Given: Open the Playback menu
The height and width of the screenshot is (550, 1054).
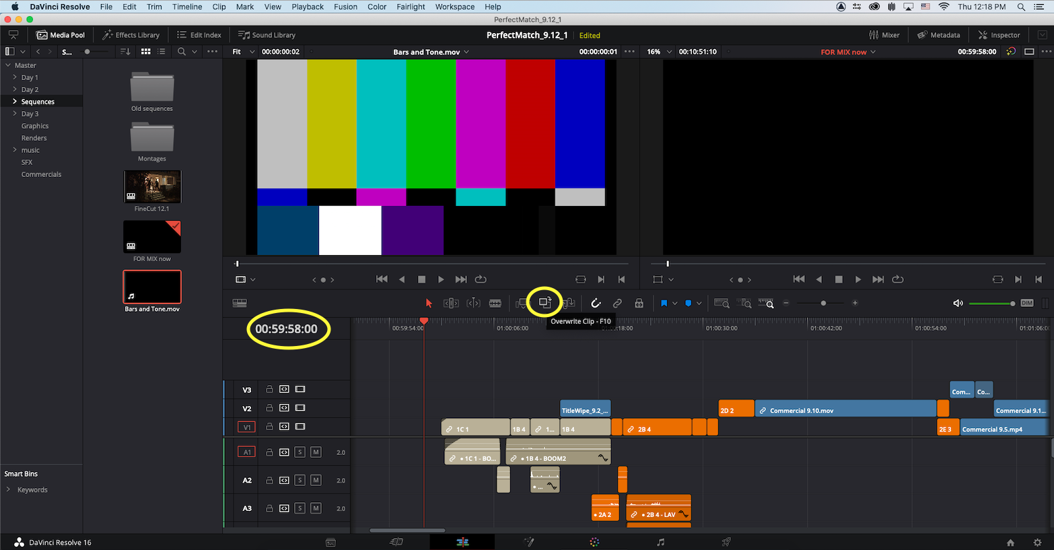Looking at the screenshot, I should click(308, 7).
